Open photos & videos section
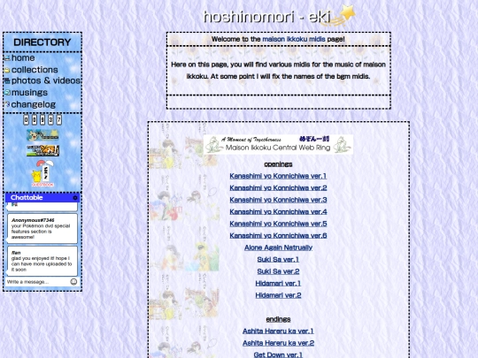This screenshot has width=478, height=358. [x=46, y=80]
